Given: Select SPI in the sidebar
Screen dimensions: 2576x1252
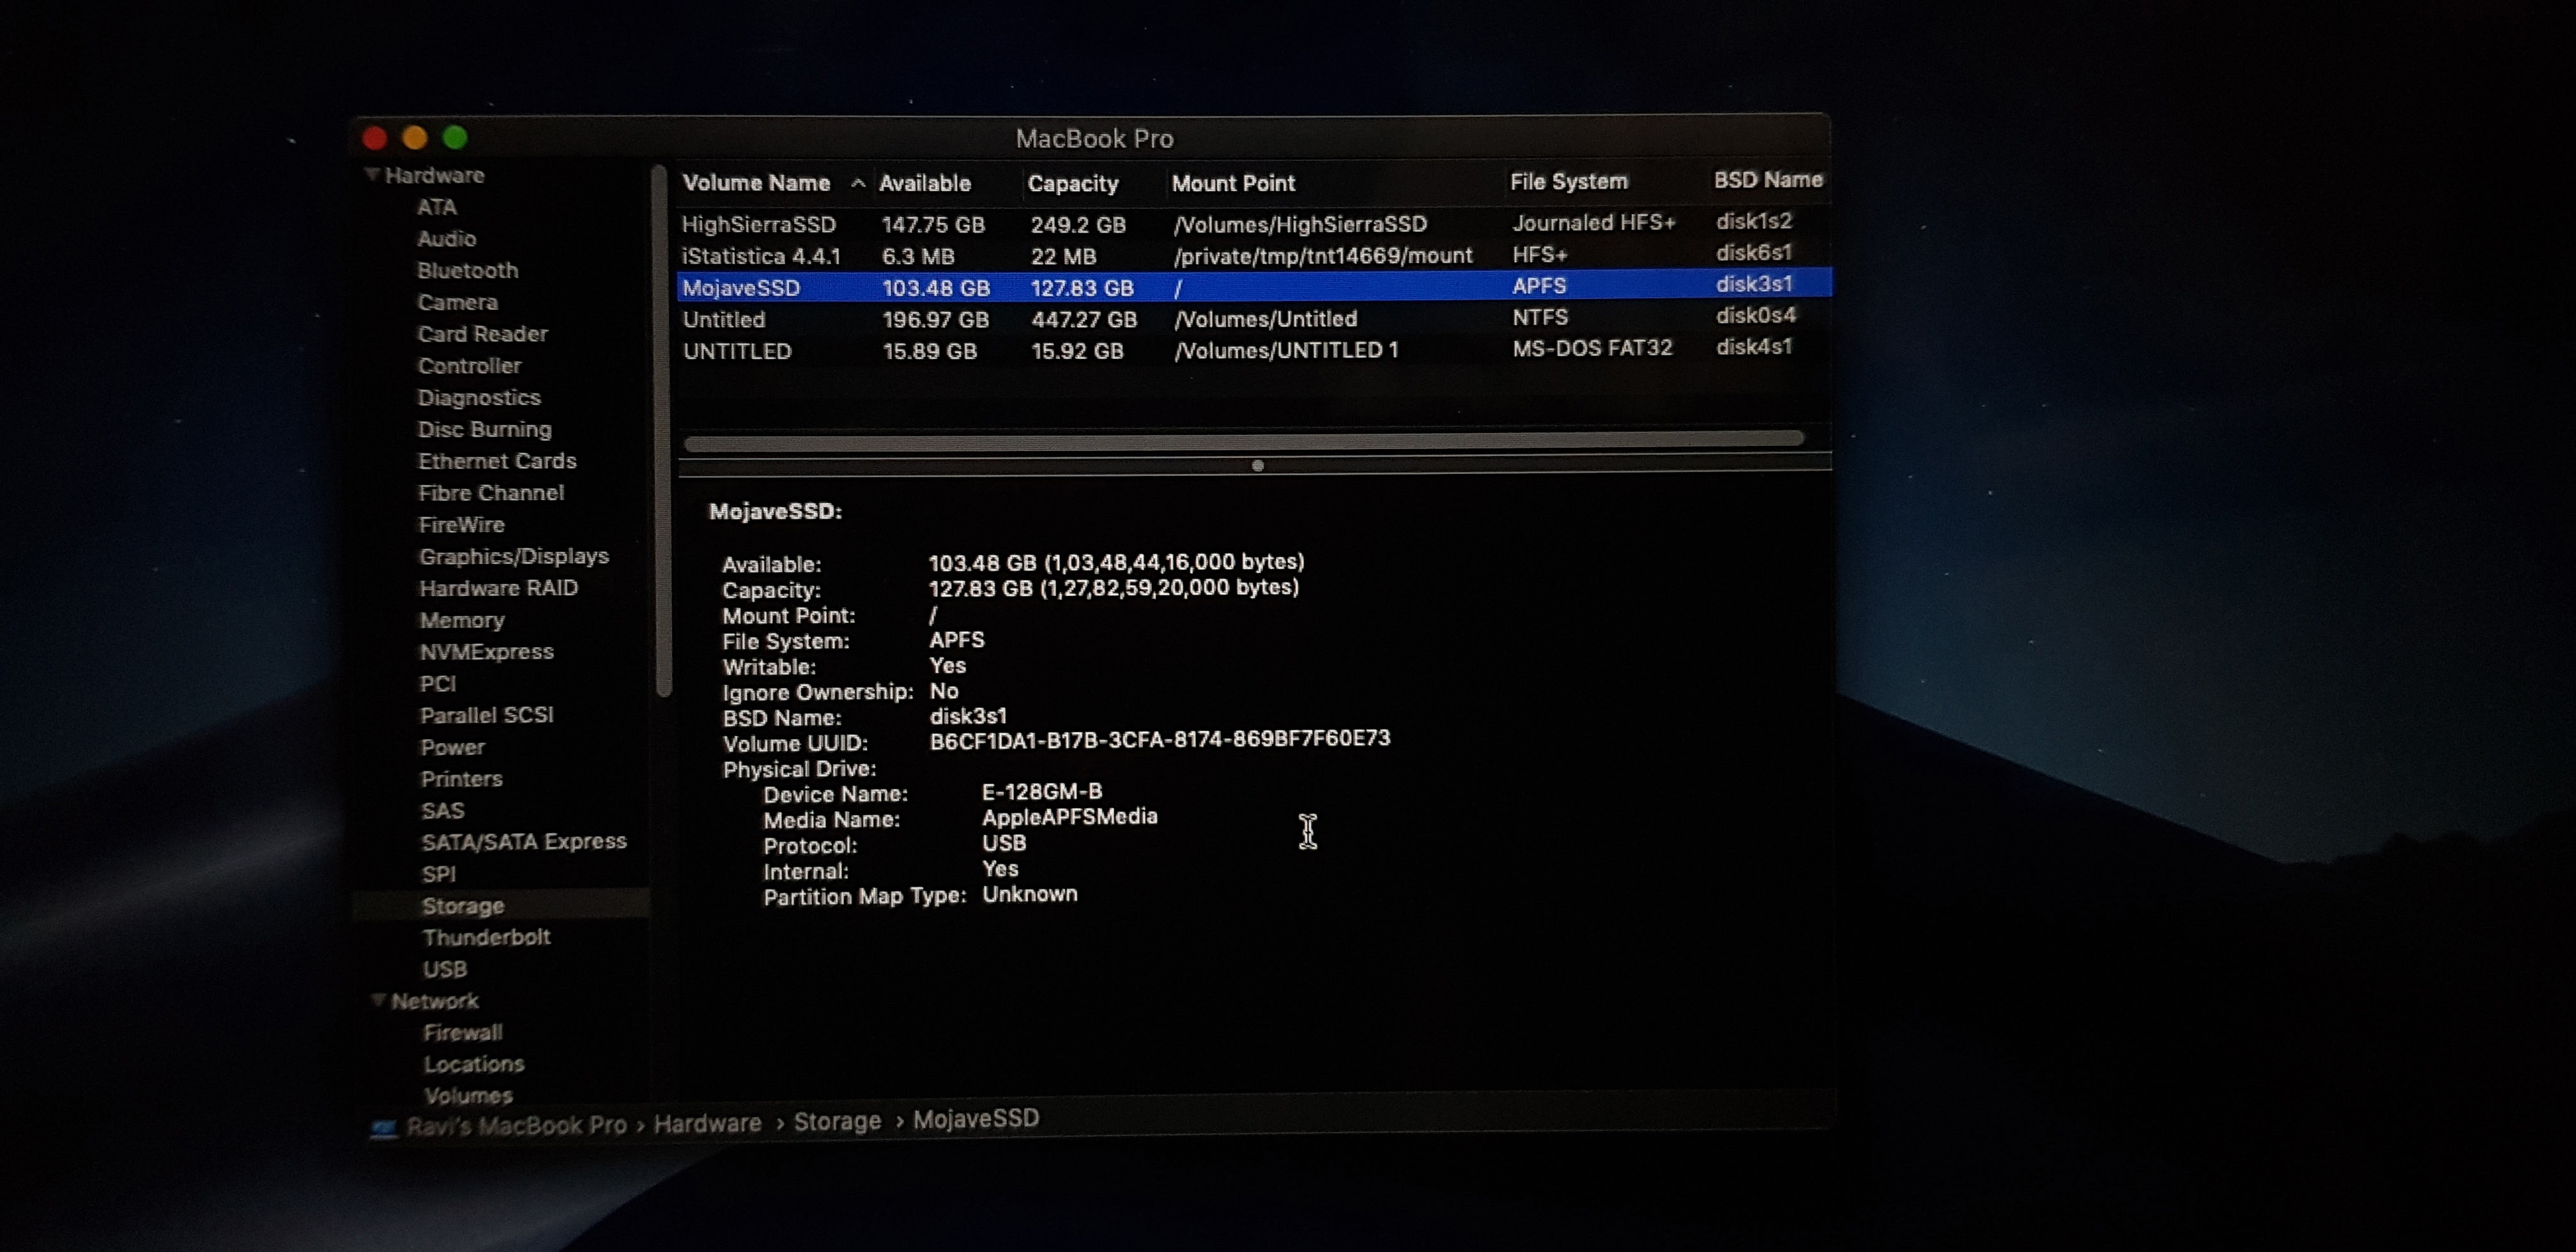Looking at the screenshot, I should 438,874.
